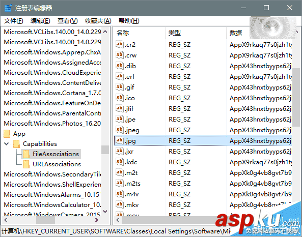Click the AppX9rkaq77s0jzh1t data of .kdc
This screenshot has width=302, height=237.
(260, 162)
